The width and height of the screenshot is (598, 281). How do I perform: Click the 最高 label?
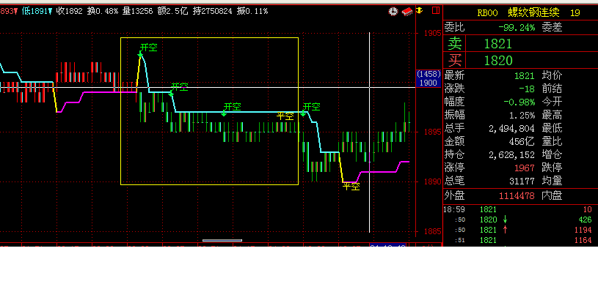552,115
